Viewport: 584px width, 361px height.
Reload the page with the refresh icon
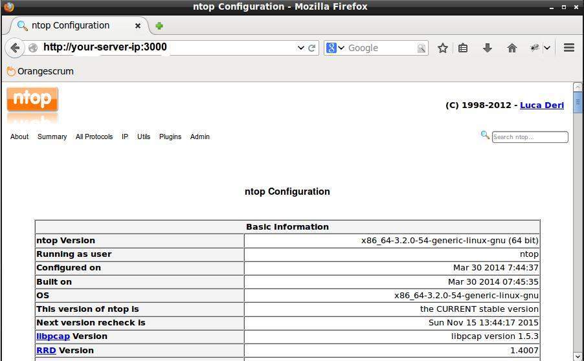pos(312,48)
